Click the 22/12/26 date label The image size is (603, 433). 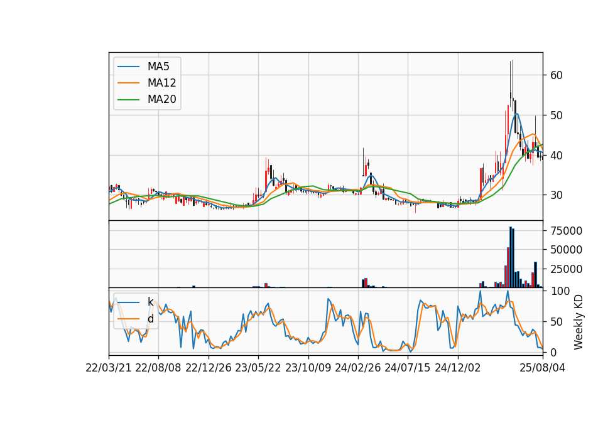point(209,368)
